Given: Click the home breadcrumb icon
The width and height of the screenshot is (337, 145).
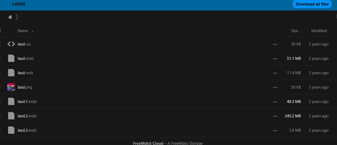Looking at the screenshot, I should [10, 17].
